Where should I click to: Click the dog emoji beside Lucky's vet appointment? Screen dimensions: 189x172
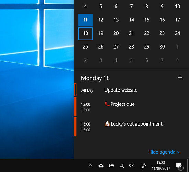click(108, 124)
